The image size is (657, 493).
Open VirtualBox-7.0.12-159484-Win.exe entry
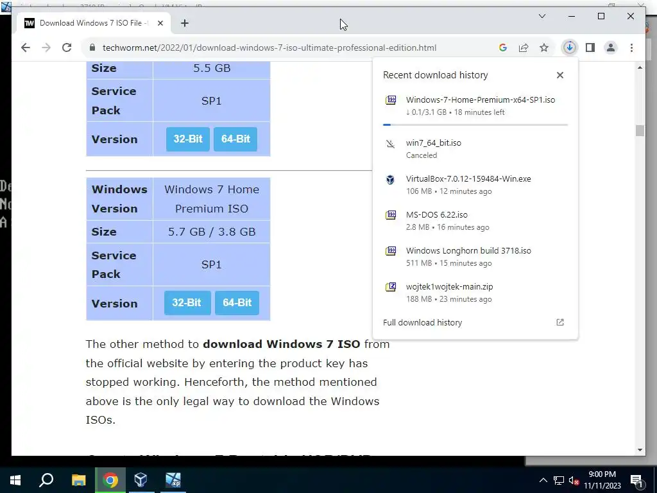tap(475, 185)
